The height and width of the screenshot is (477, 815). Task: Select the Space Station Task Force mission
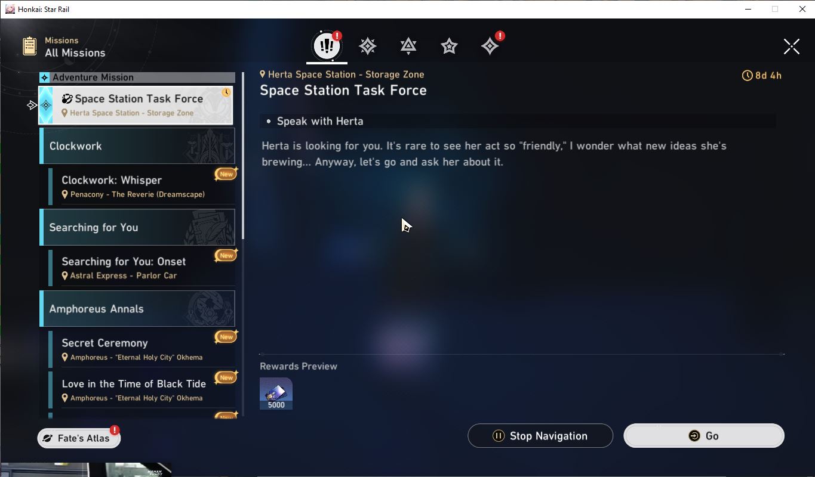click(x=136, y=105)
